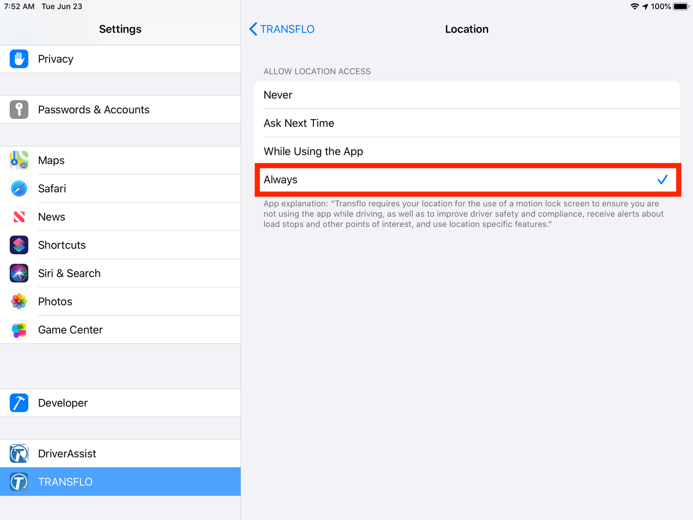Tap the Siri & Search icon
693x520 pixels.
coord(19,273)
